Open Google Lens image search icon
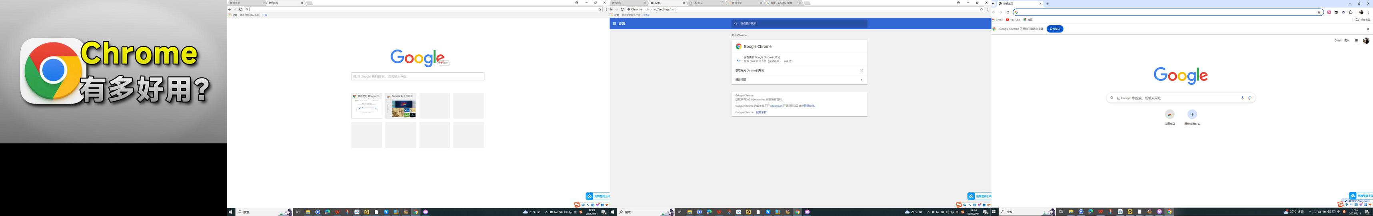Viewport: 1373px width, 216px height. [1250, 98]
